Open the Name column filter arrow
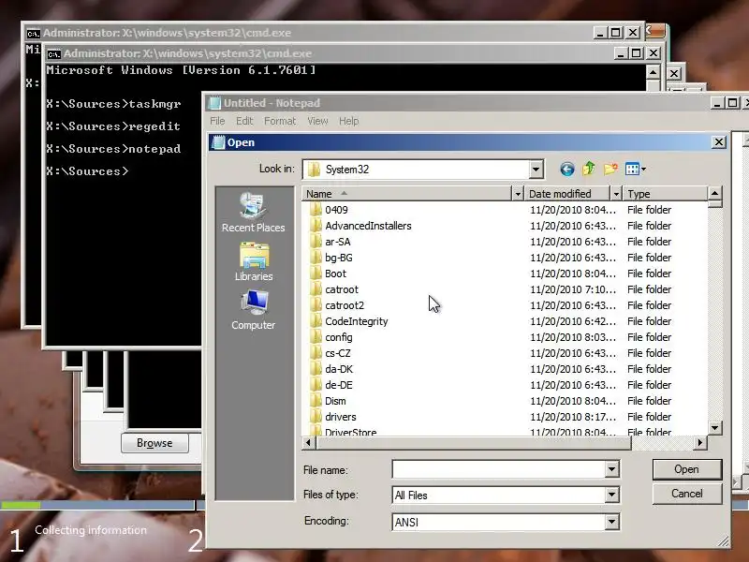 point(518,194)
